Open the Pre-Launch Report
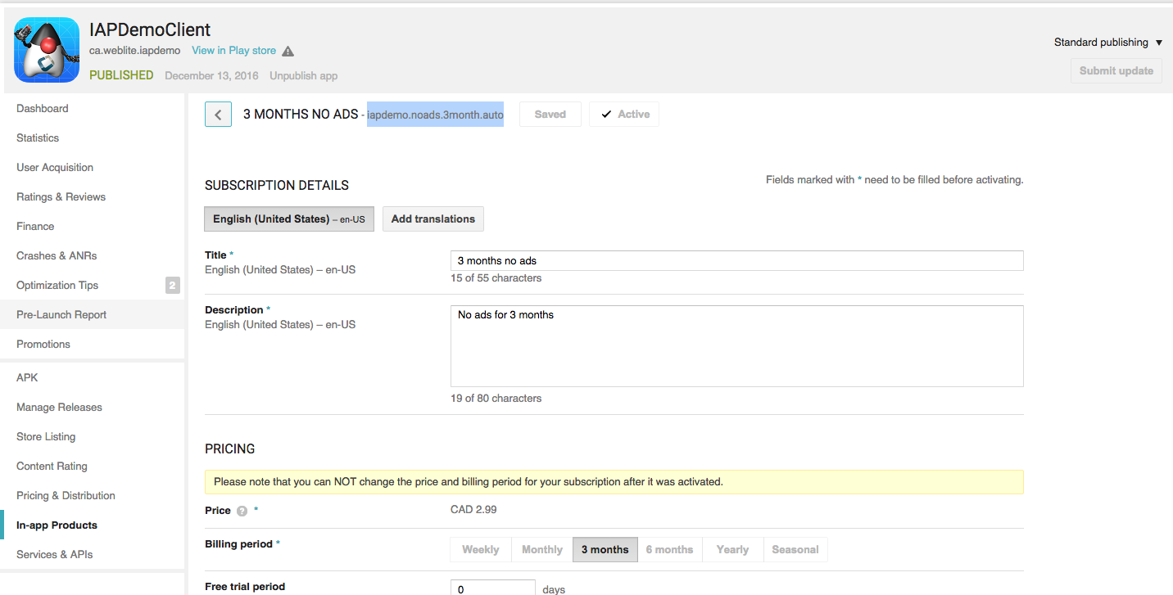This screenshot has height=595, width=1173. coord(61,314)
